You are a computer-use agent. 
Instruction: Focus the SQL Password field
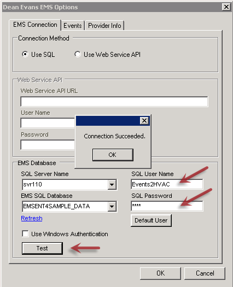point(167,206)
